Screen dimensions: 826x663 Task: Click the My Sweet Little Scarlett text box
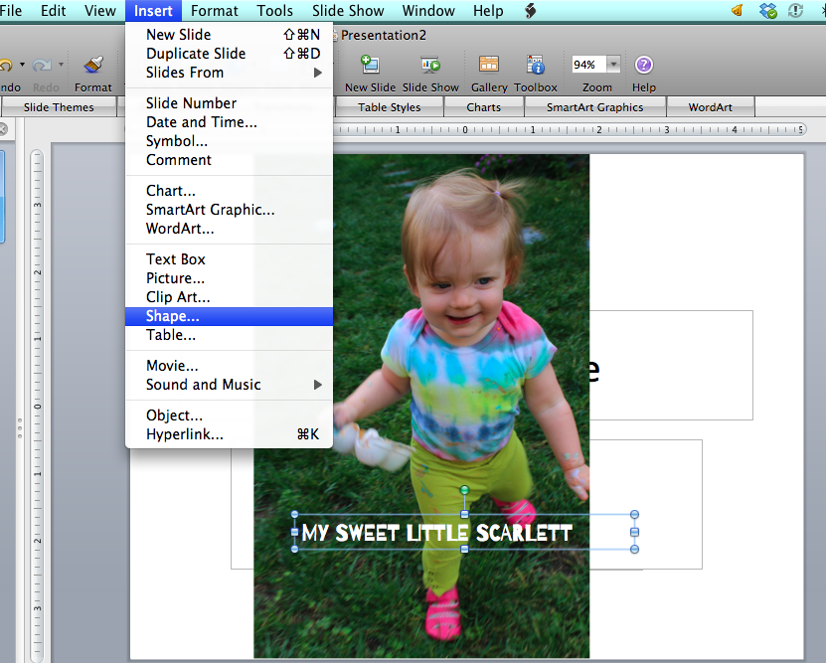pyautogui.click(x=437, y=534)
